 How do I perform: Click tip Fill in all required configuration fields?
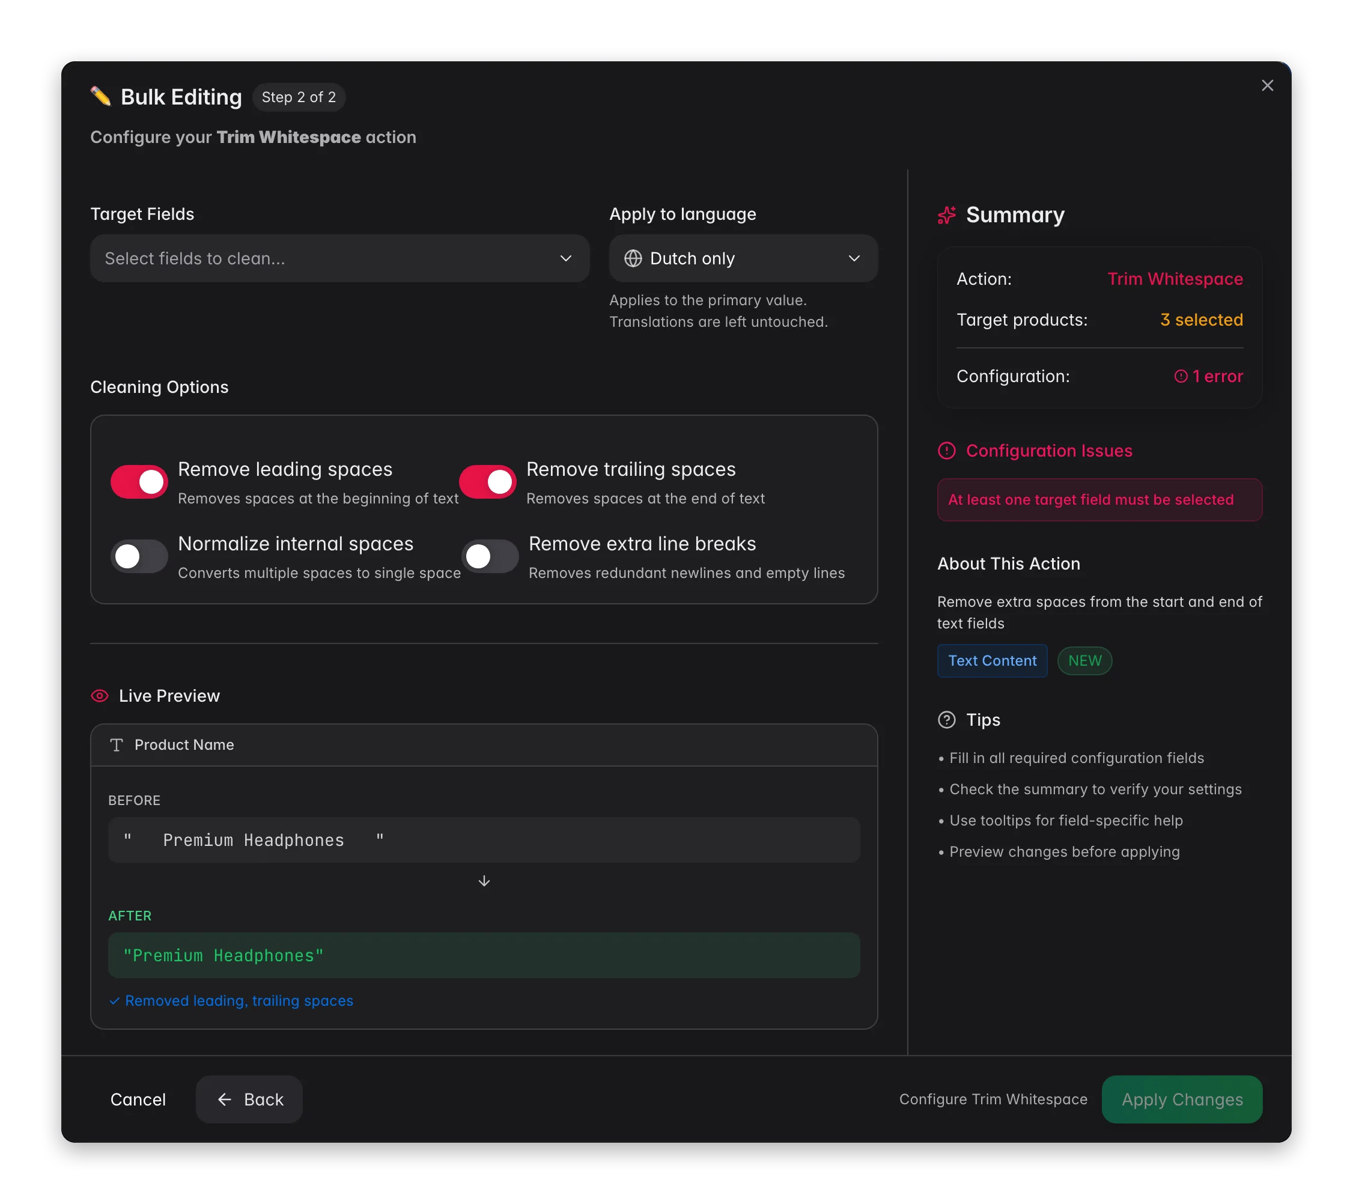point(1076,758)
